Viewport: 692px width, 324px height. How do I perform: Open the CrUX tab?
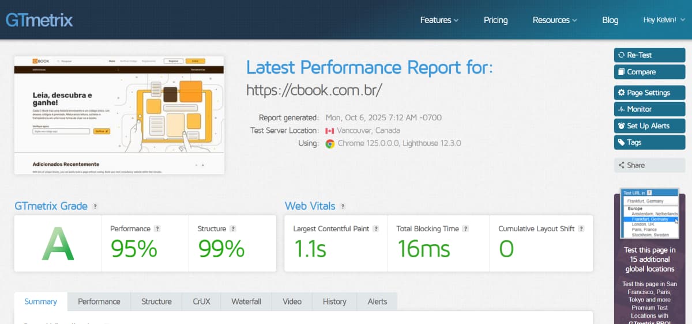pos(201,302)
